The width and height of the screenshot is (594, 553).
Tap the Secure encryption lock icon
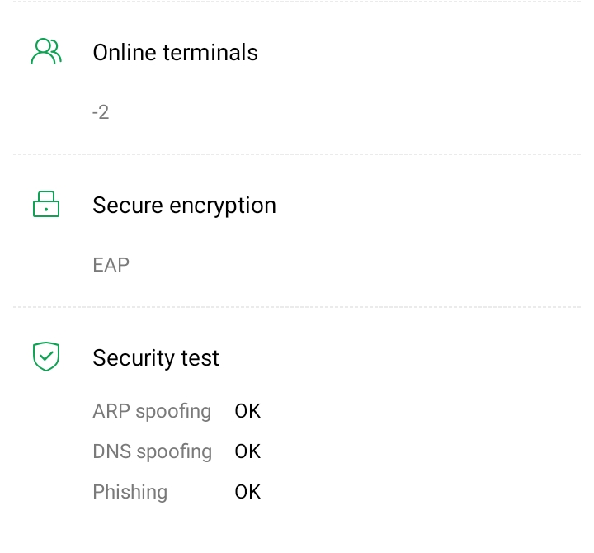(x=46, y=205)
